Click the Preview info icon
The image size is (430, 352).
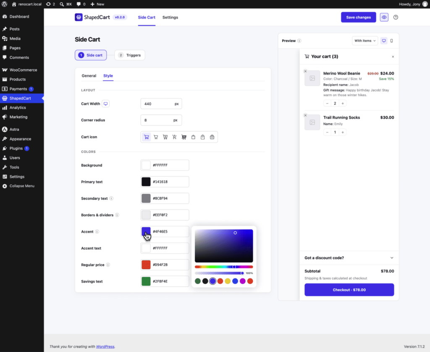pyautogui.click(x=299, y=41)
